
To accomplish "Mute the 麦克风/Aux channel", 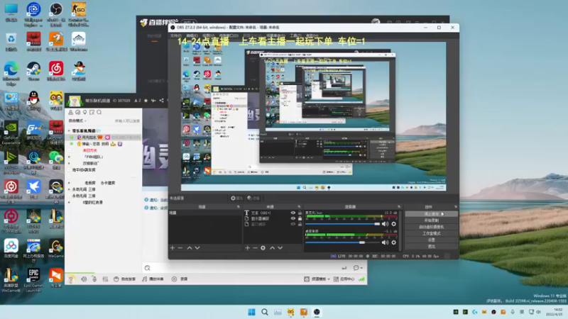I will coord(385,224).
